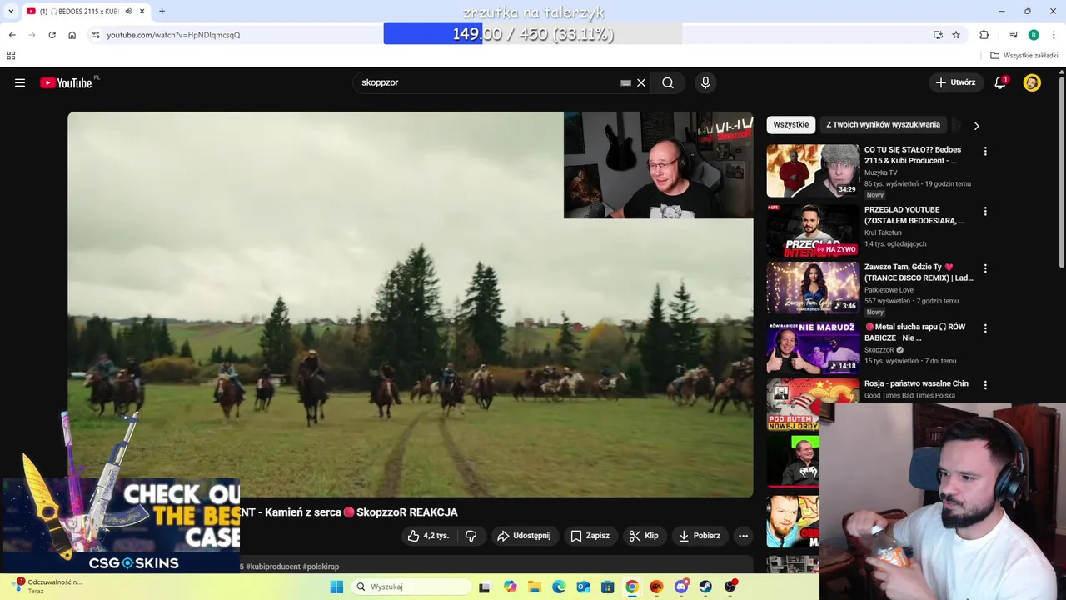Click the #polskirap hashtag
Viewport: 1066px width, 600px height.
click(321, 567)
